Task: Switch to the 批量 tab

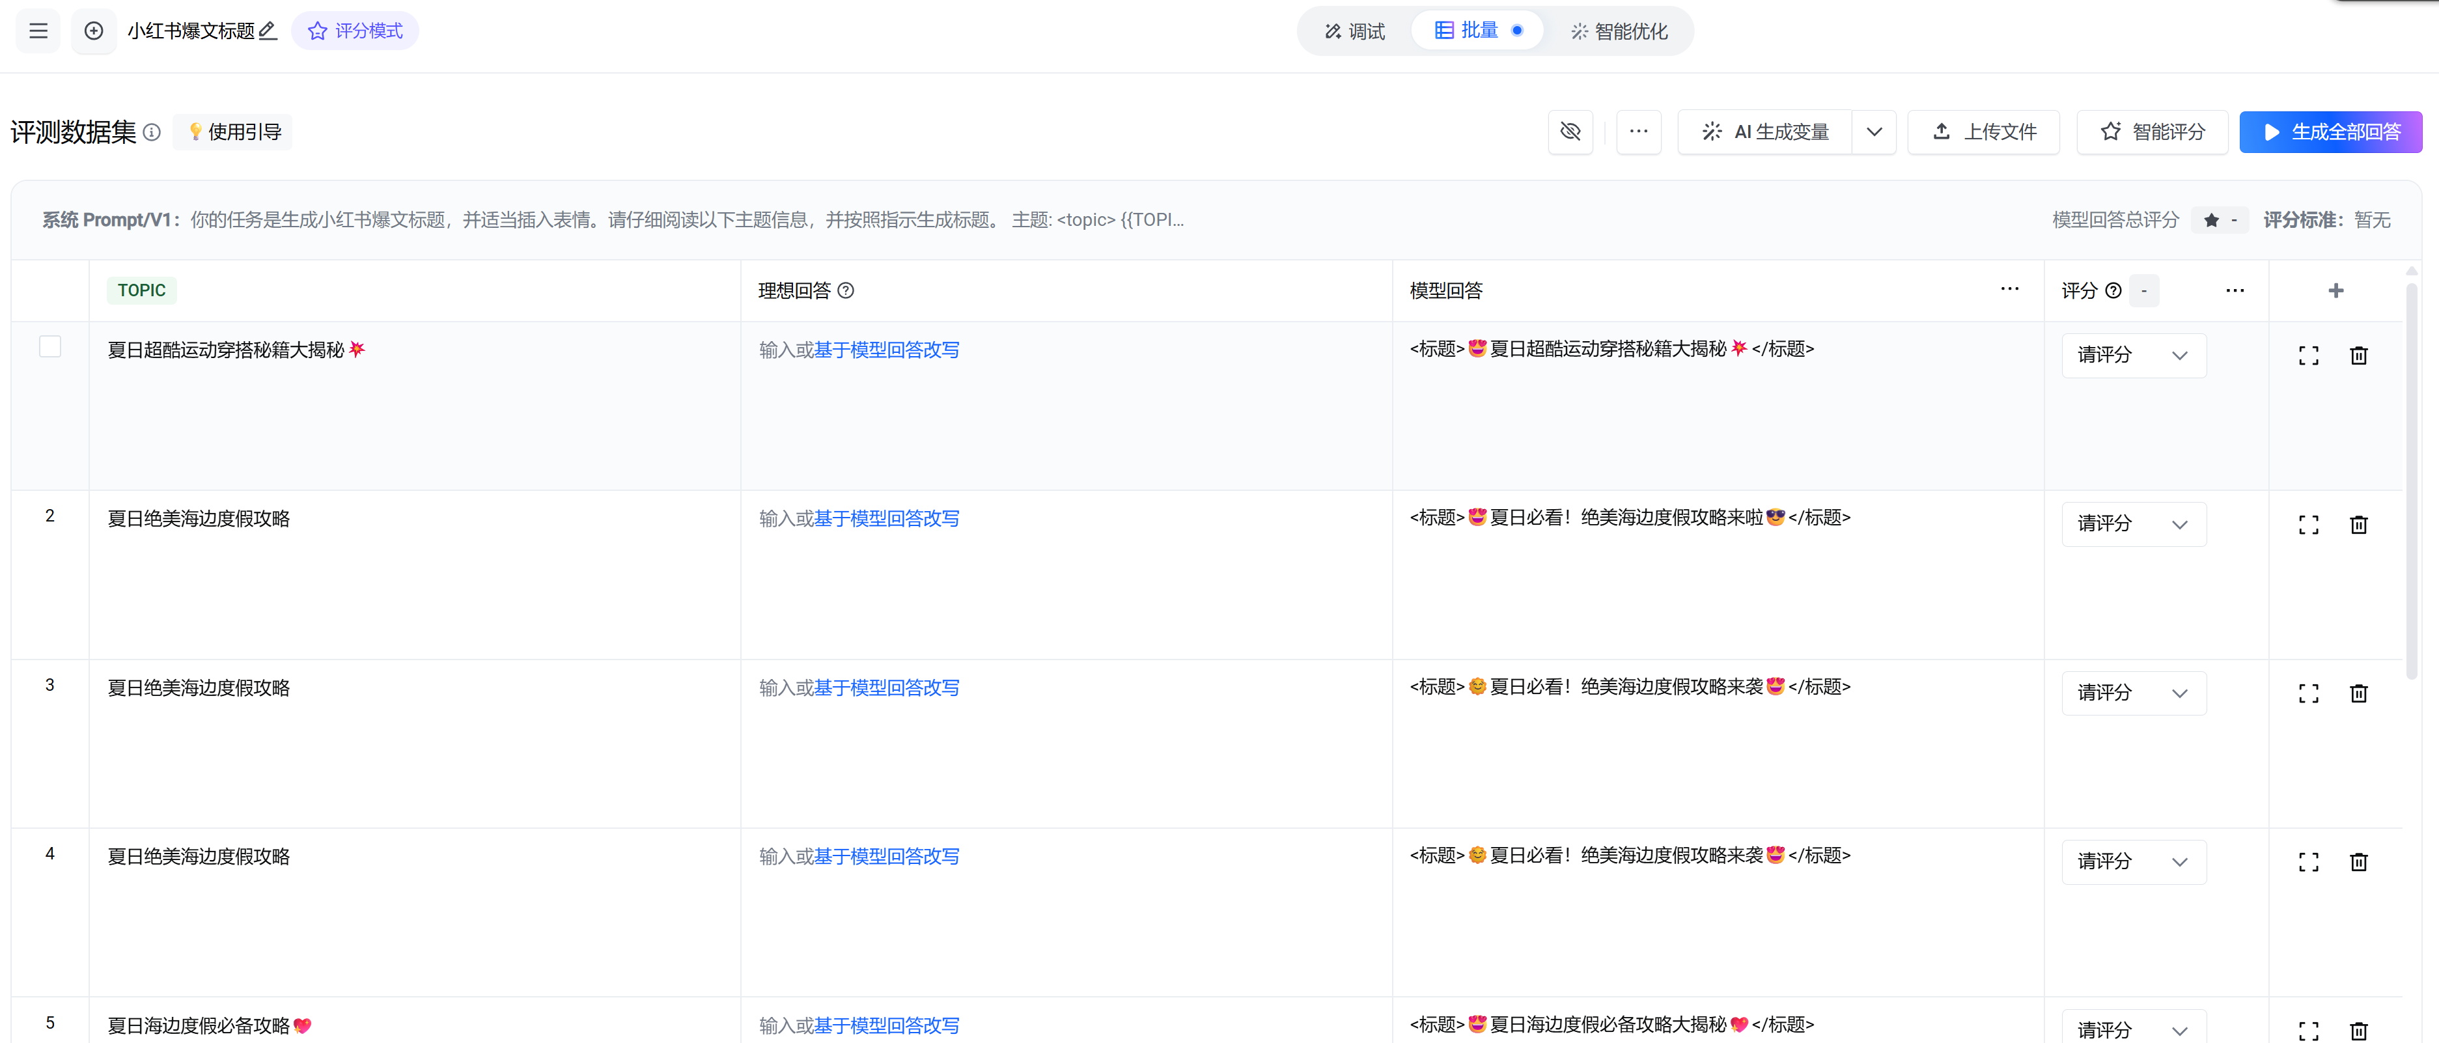Action: coord(1477,31)
